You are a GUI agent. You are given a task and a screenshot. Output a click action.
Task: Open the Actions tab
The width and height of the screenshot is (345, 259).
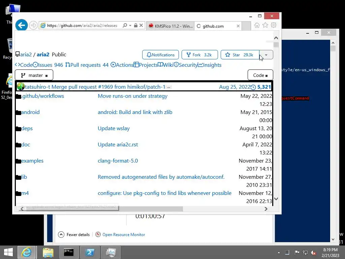click(122, 65)
